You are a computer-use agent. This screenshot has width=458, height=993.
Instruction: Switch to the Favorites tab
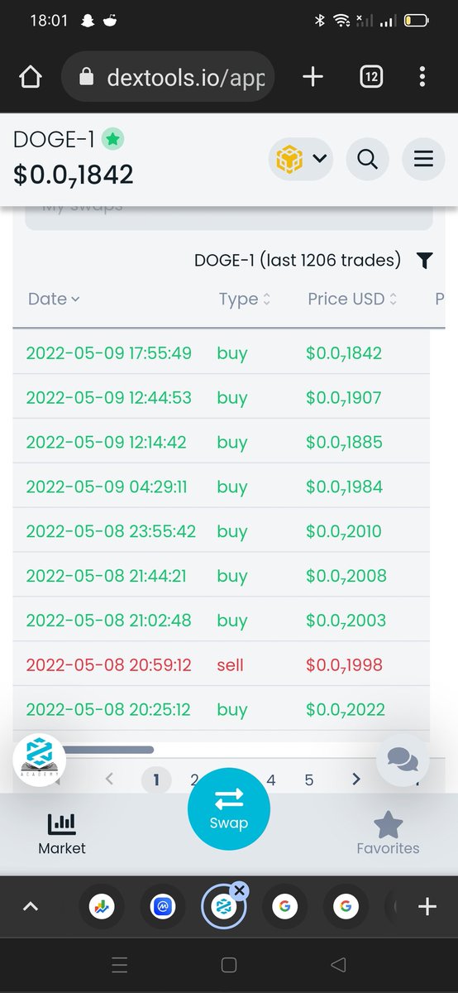pyautogui.click(x=388, y=833)
